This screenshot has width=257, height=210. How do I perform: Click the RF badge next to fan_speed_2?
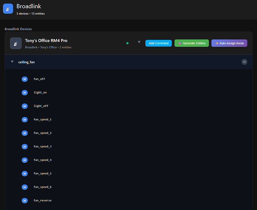point(24,133)
